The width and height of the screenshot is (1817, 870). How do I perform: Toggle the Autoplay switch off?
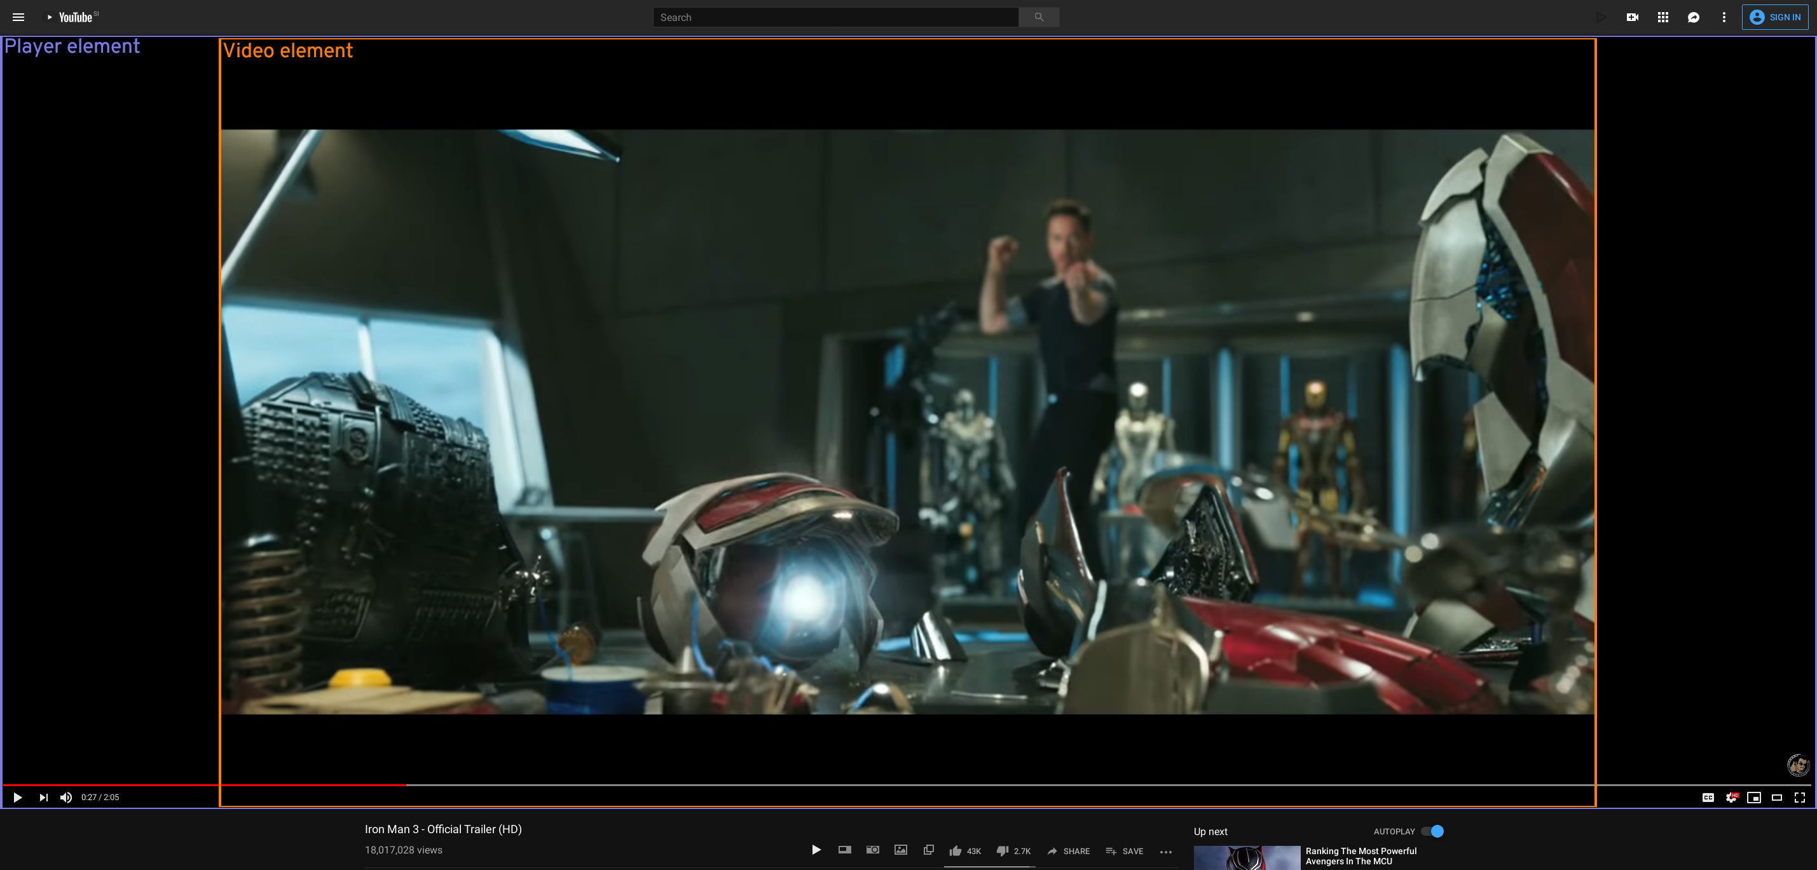[x=1432, y=831]
